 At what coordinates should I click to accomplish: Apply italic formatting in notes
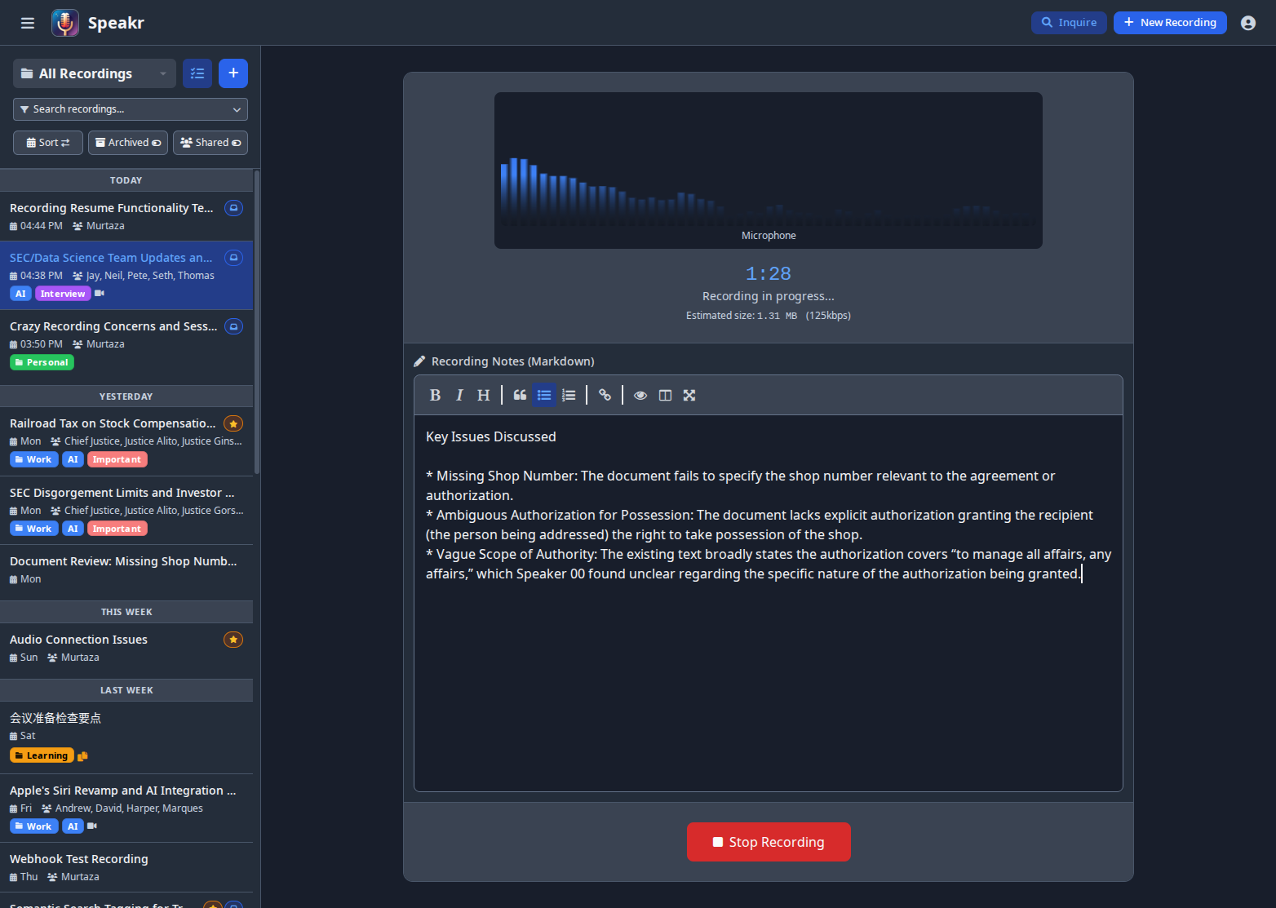[459, 396]
